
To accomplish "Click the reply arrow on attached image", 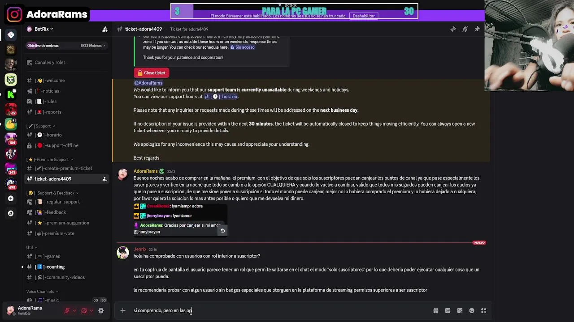I will [222, 231].
